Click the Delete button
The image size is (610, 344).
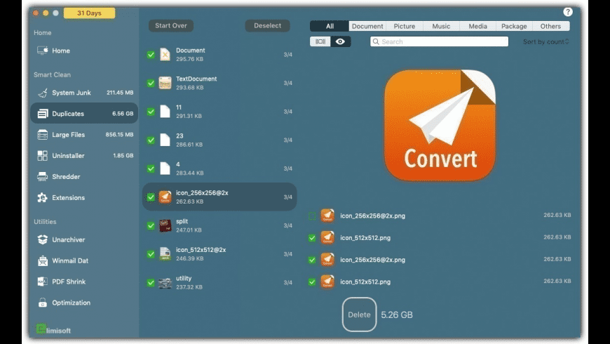point(359,315)
